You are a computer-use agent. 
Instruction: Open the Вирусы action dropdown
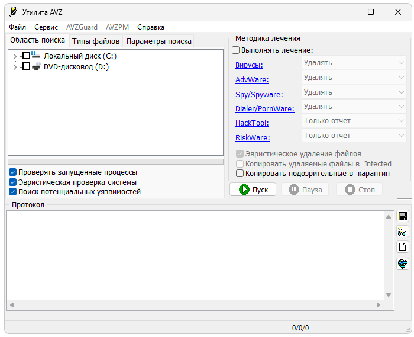click(x=354, y=63)
